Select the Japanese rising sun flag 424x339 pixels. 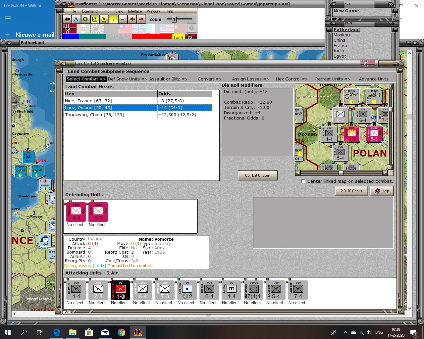[97, 29]
